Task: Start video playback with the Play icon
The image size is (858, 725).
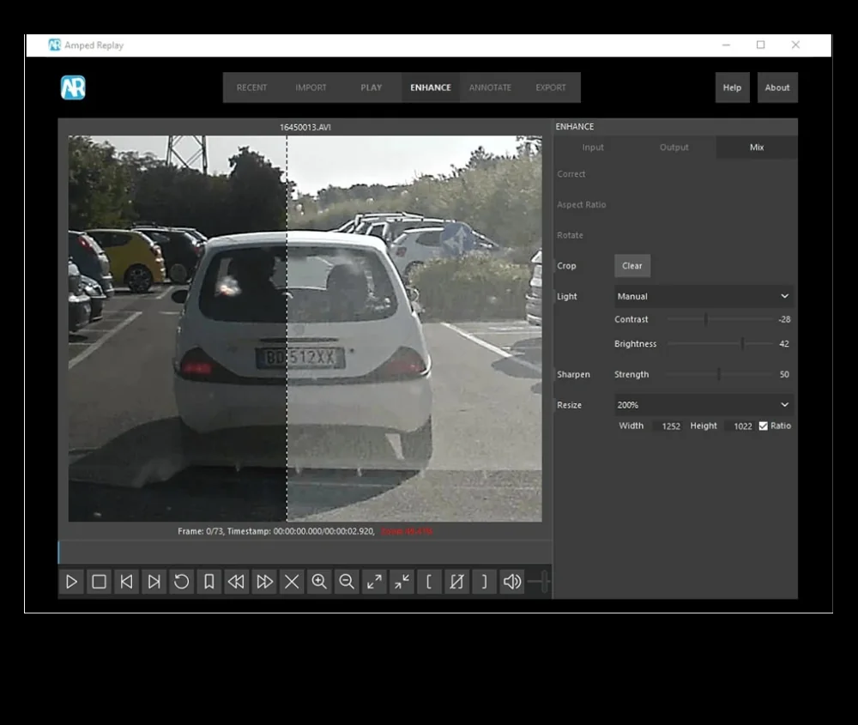Action: tap(72, 582)
